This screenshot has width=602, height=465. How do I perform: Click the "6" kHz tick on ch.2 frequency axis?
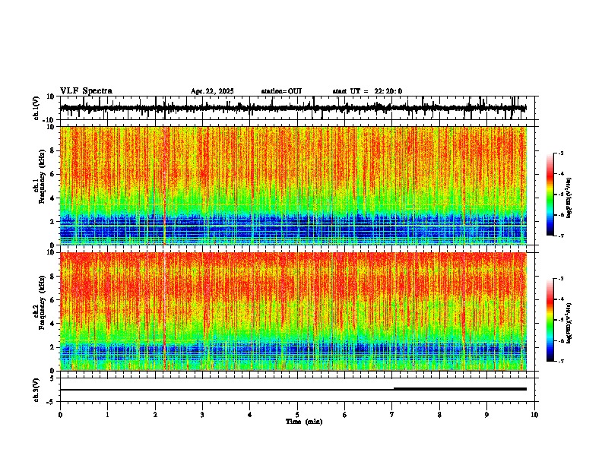(53, 300)
